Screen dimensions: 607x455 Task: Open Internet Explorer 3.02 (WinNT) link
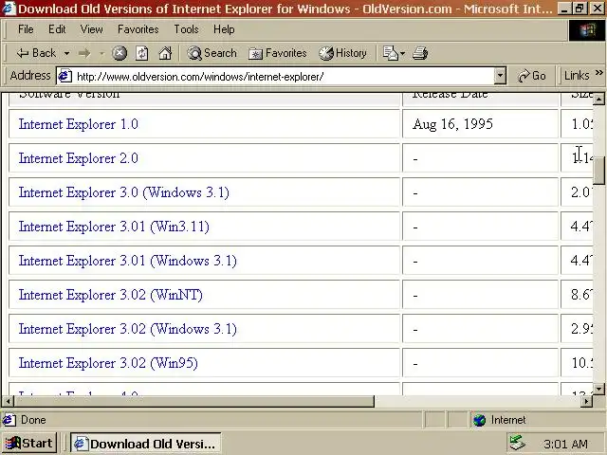[x=110, y=295]
